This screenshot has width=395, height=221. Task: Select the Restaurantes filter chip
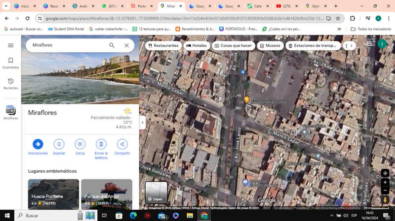[x=163, y=46]
